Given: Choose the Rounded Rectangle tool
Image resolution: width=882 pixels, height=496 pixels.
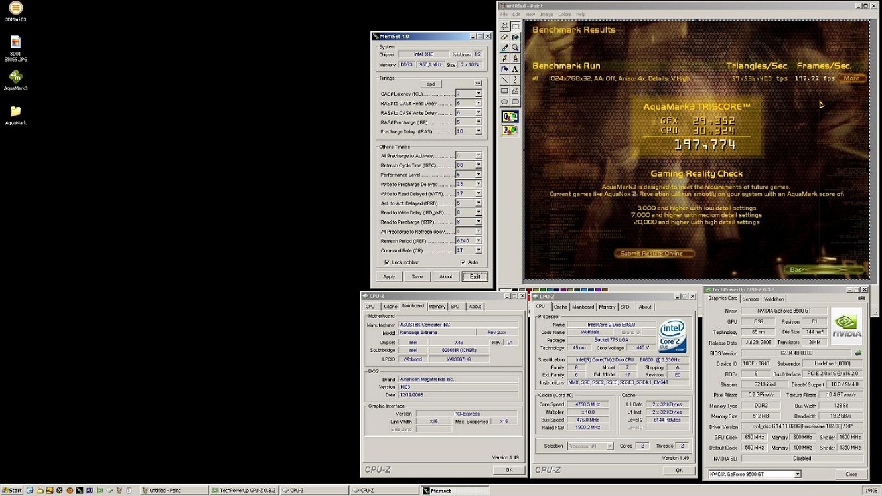Looking at the screenshot, I should coord(515,102).
